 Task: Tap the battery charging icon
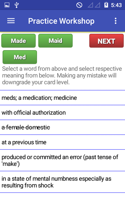[x=106, y=5]
